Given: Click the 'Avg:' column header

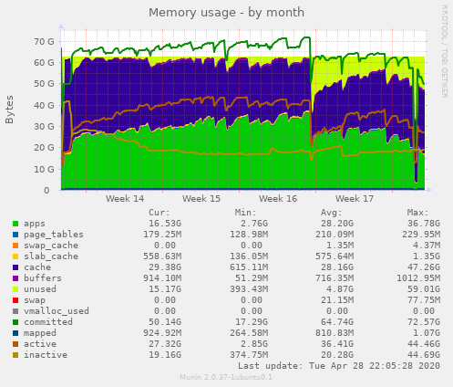Looking at the screenshot, I should tap(332, 213).
